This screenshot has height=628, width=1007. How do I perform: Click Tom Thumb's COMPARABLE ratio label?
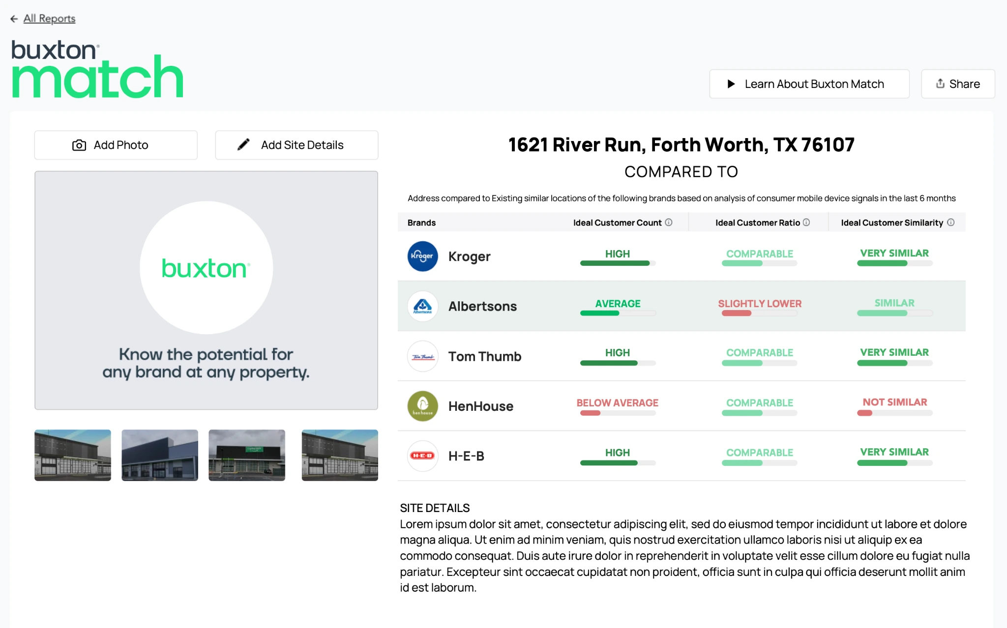tap(760, 353)
